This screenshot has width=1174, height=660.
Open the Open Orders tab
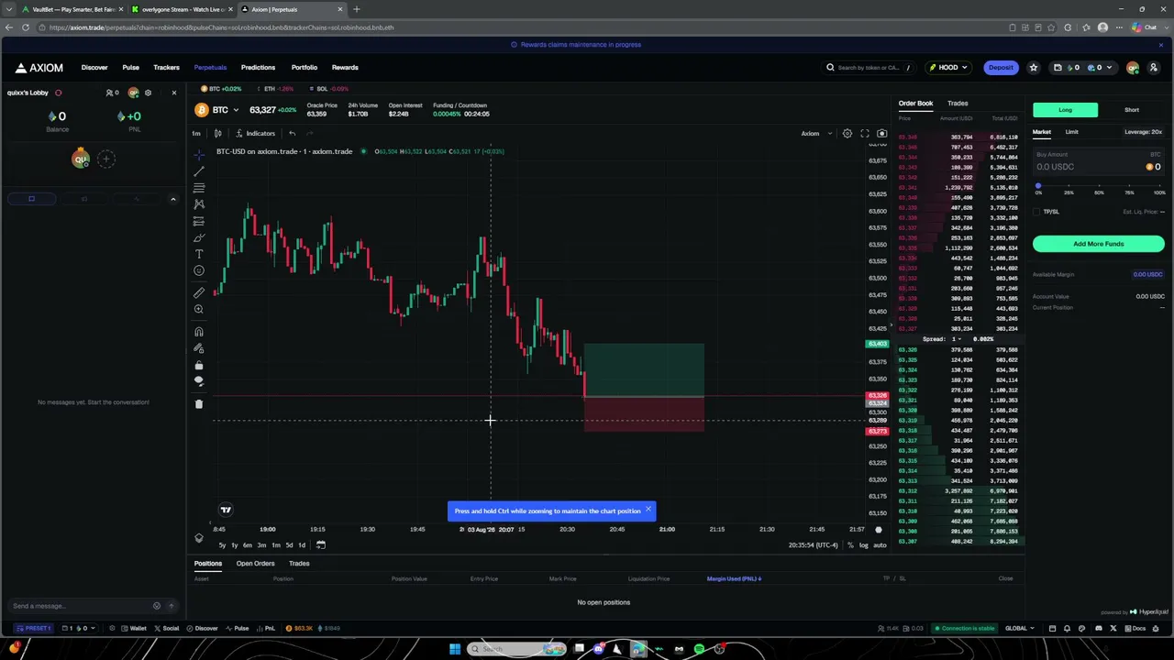255,564
